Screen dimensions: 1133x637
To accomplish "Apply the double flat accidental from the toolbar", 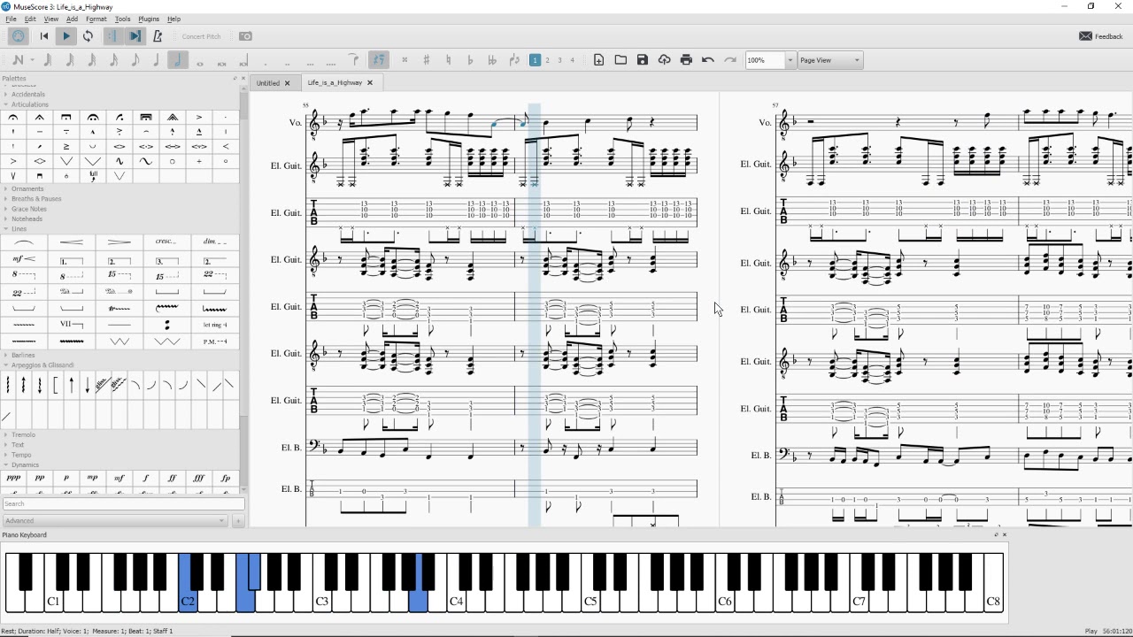I will [x=492, y=60].
